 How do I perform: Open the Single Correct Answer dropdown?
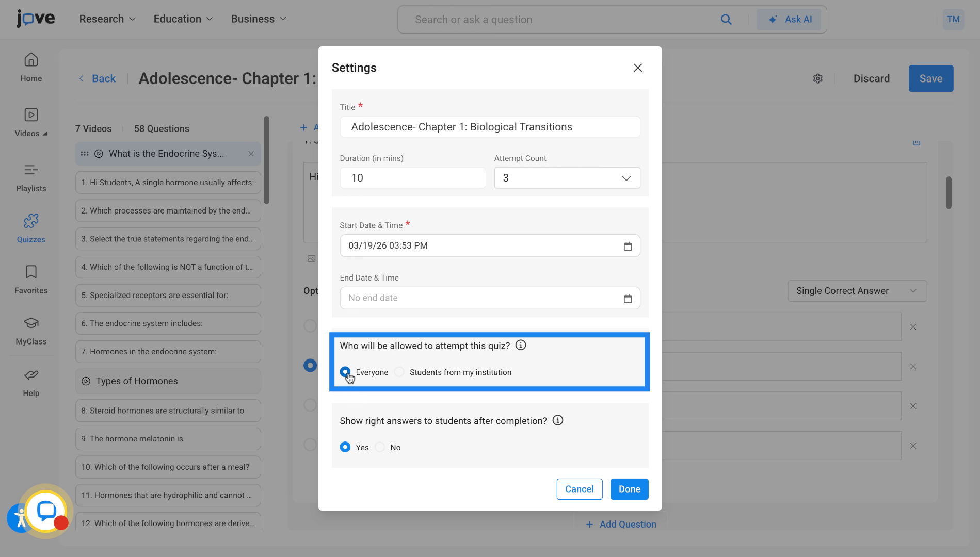click(857, 290)
